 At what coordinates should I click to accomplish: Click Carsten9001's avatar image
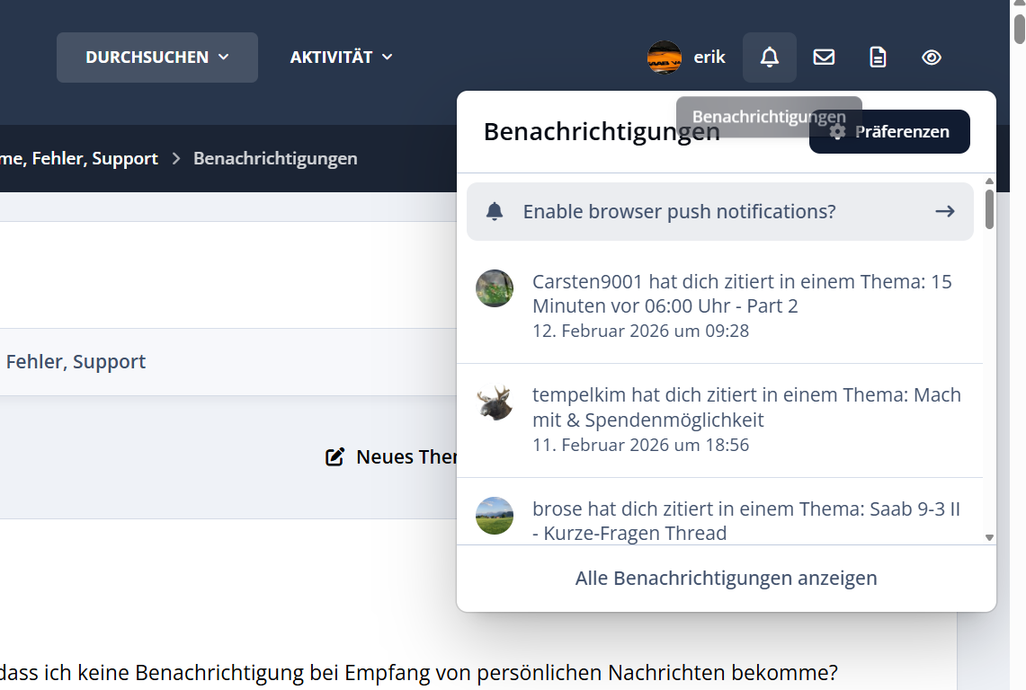point(495,288)
